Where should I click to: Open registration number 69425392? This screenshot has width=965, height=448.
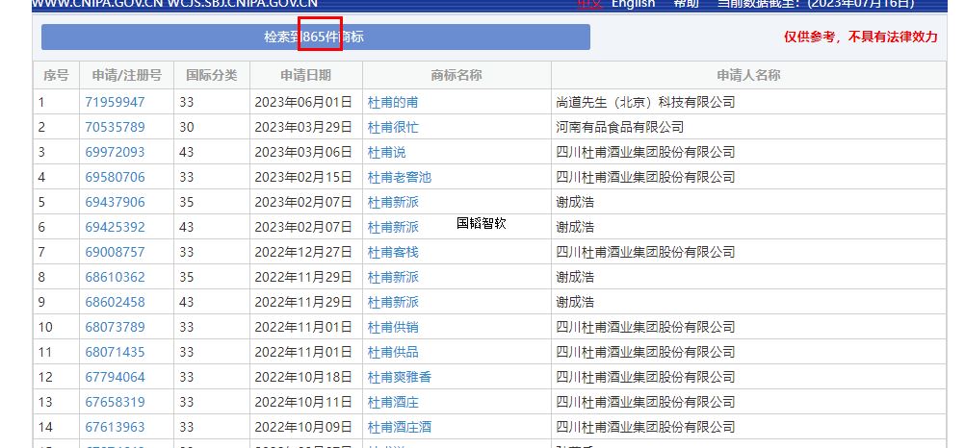115,227
